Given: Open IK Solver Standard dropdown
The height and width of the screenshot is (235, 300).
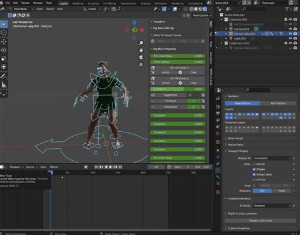Looking at the screenshot, I should pyautogui.click(x=272, y=206).
